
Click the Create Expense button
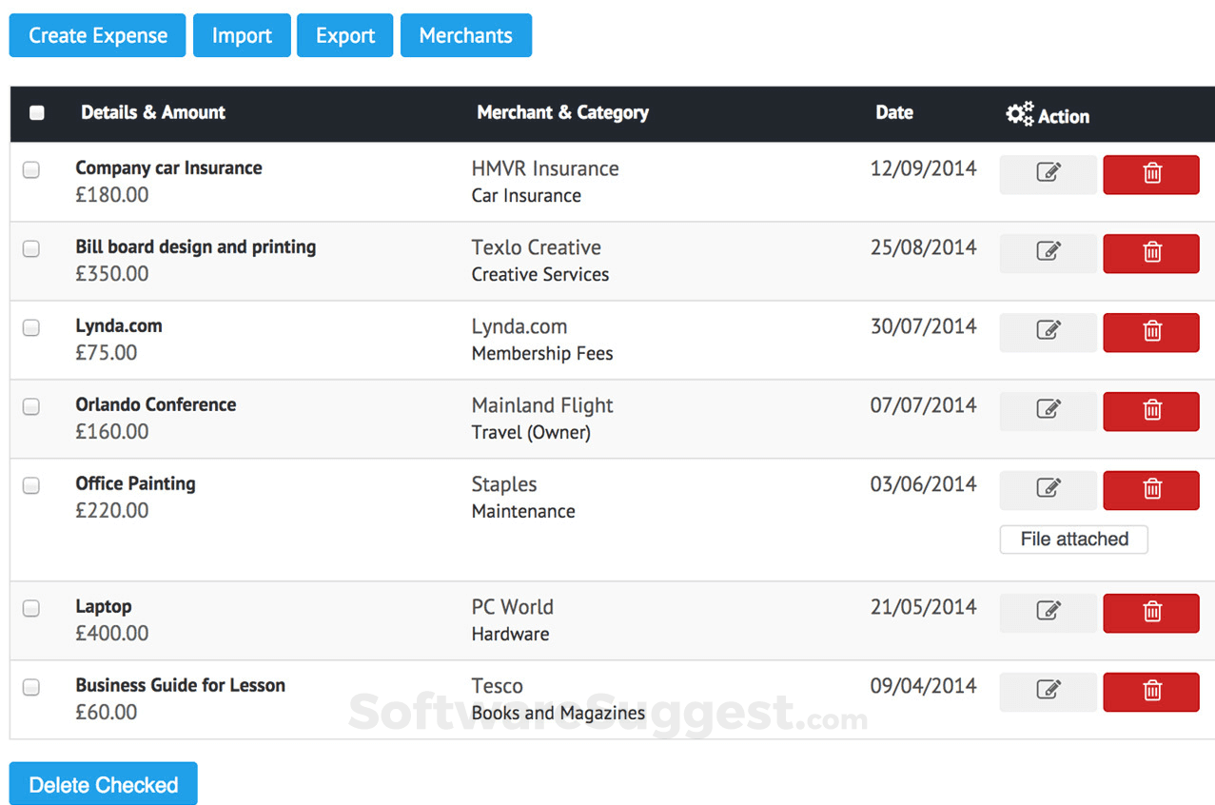coord(98,36)
